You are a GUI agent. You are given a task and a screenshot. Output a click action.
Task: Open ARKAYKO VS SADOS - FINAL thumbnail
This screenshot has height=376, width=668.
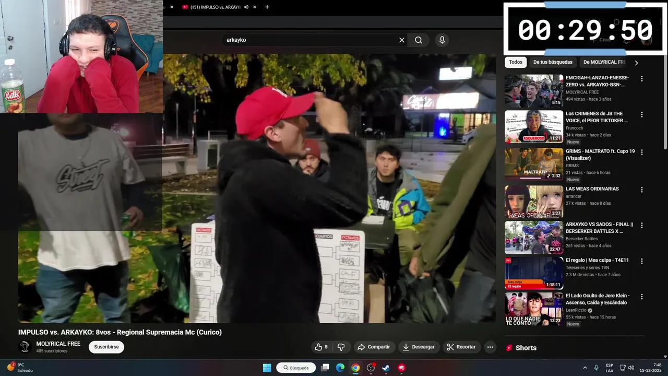[x=534, y=238]
